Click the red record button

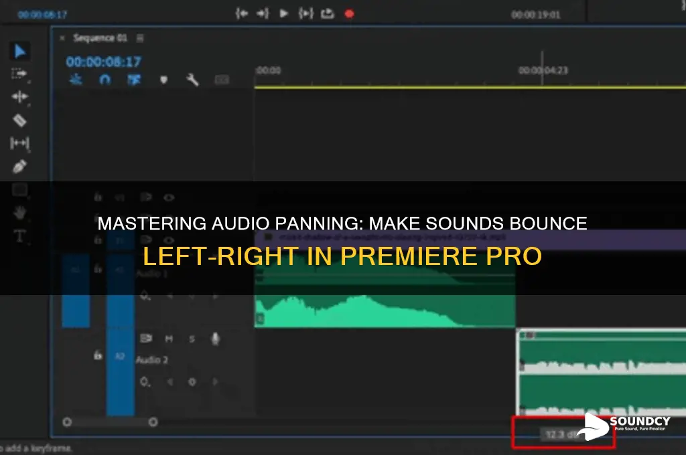click(349, 14)
